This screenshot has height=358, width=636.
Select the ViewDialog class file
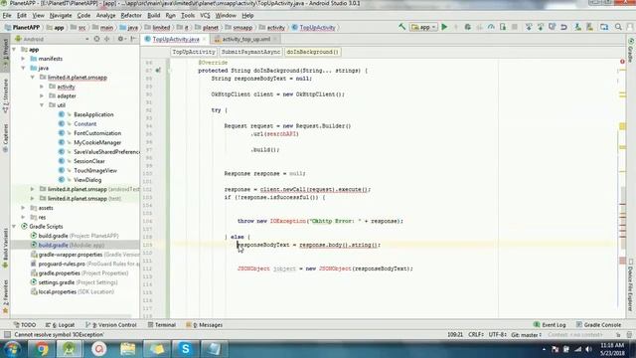[x=87, y=180]
